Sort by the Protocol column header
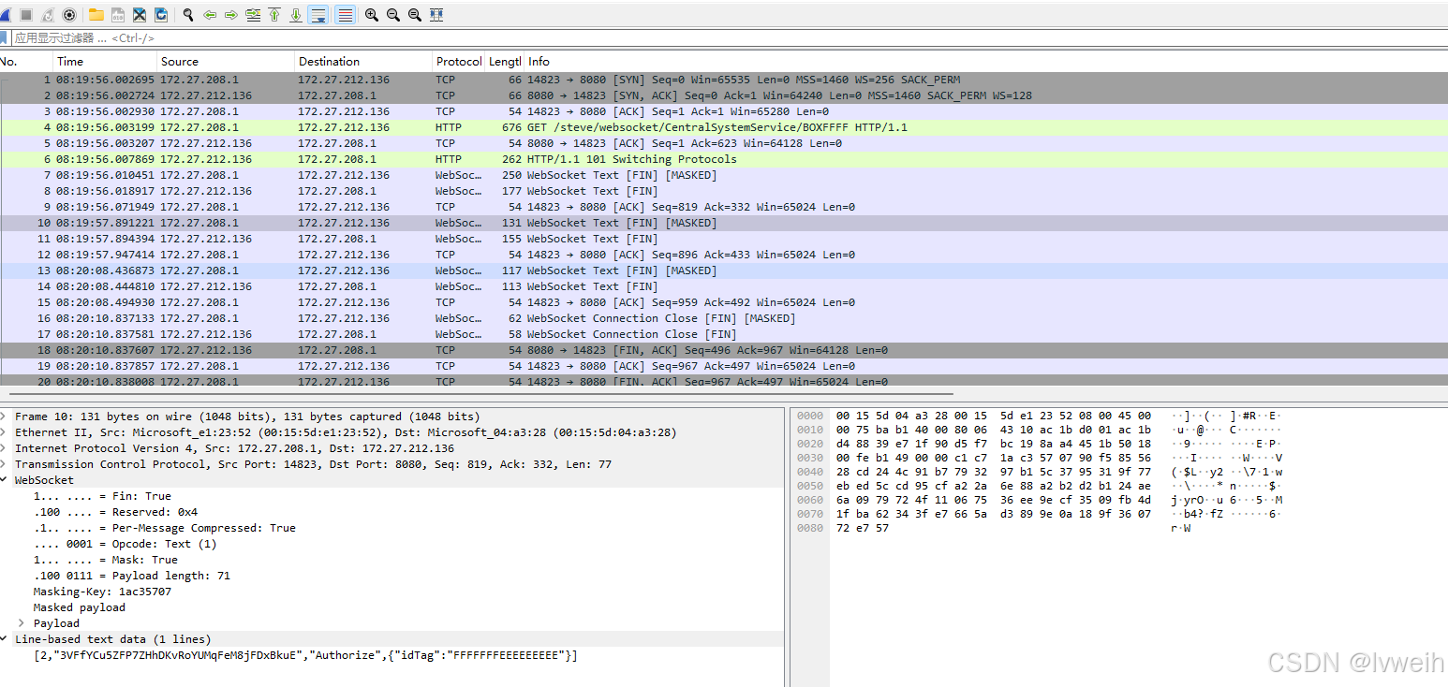Viewport: 1448px width, 687px height. point(459,61)
